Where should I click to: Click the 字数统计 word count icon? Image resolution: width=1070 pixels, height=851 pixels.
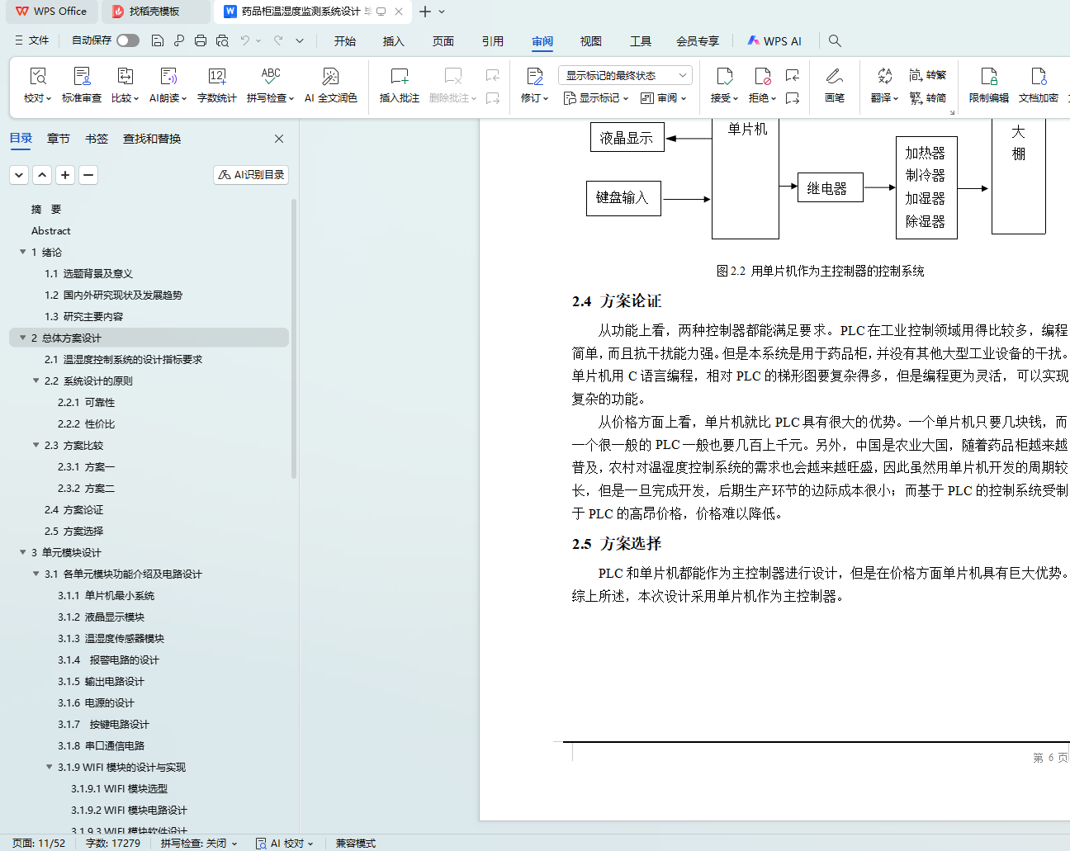pyautogui.click(x=216, y=78)
